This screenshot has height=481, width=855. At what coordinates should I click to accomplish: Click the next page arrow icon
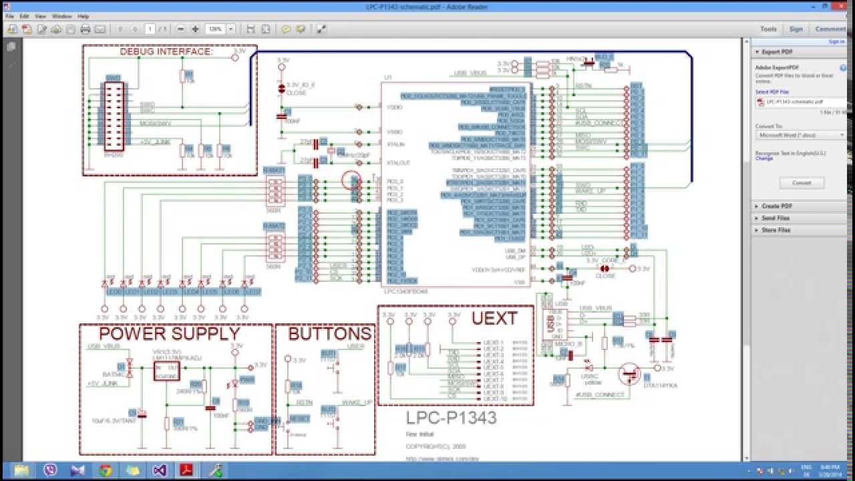click(135, 29)
